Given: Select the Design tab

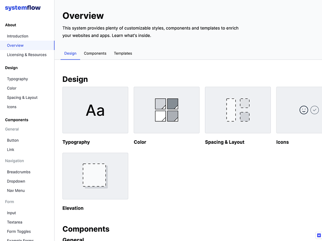Looking at the screenshot, I should (x=70, y=53).
